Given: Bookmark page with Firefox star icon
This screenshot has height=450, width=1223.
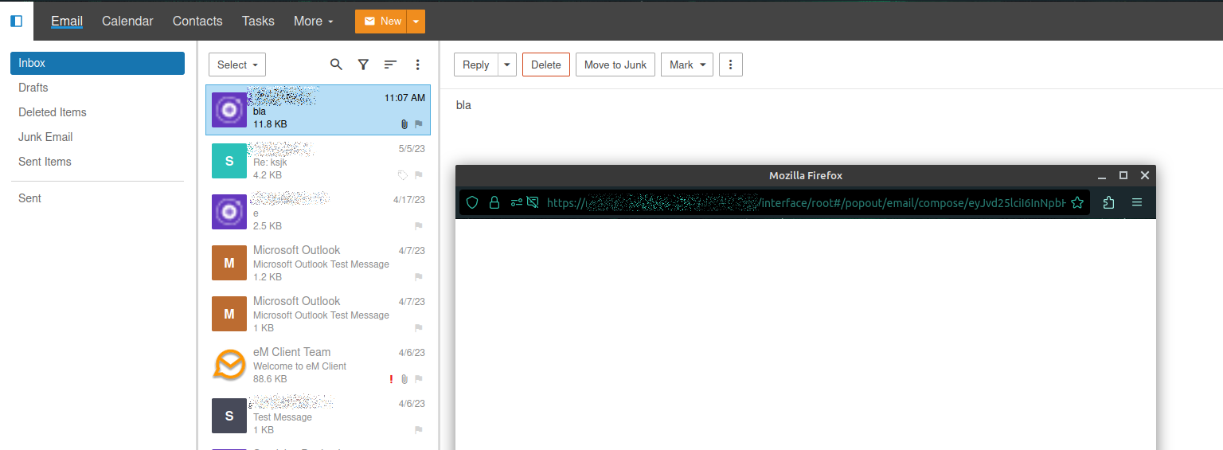Looking at the screenshot, I should coord(1077,203).
